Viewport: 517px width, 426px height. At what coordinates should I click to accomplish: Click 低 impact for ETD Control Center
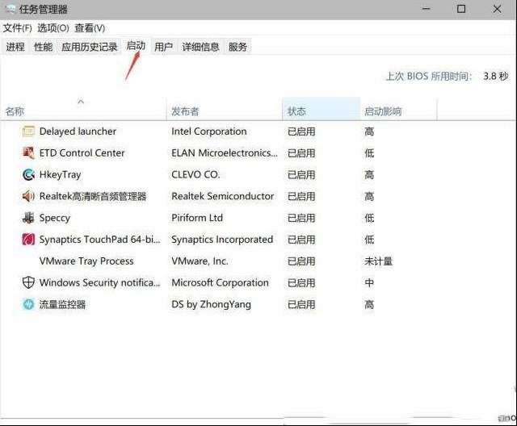369,153
